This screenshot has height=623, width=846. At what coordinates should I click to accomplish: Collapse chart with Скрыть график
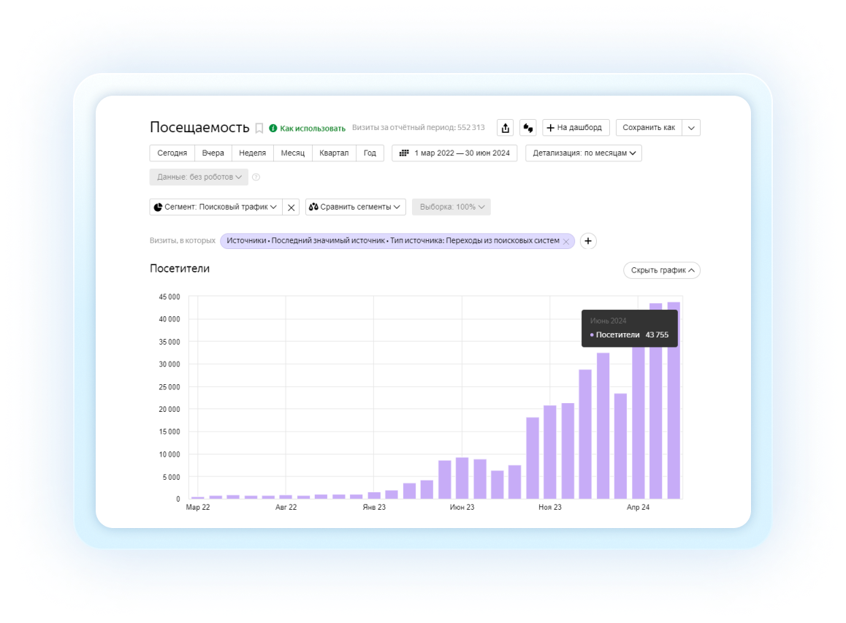[x=662, y=270]
